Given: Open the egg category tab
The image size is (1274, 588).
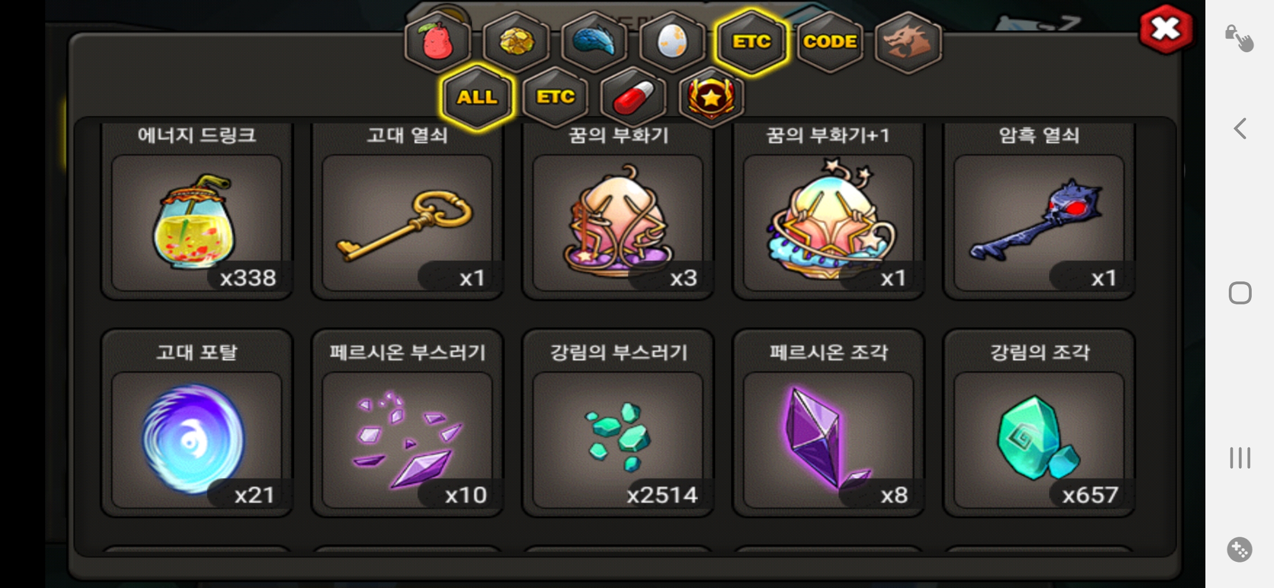Looking at the screenshot, I should pyautogui.click(x=672, y=42).
